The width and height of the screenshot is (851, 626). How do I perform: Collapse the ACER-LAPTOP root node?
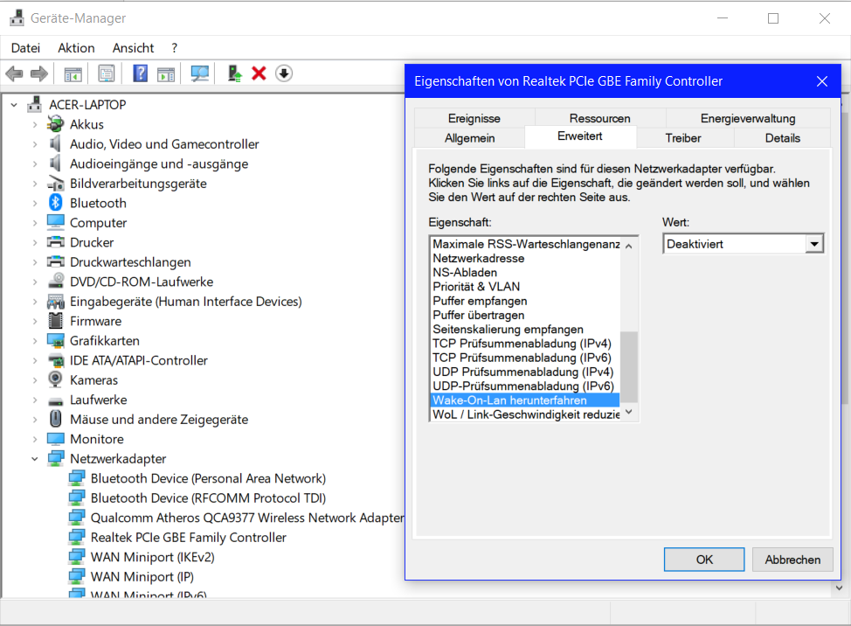click(14, 105)
